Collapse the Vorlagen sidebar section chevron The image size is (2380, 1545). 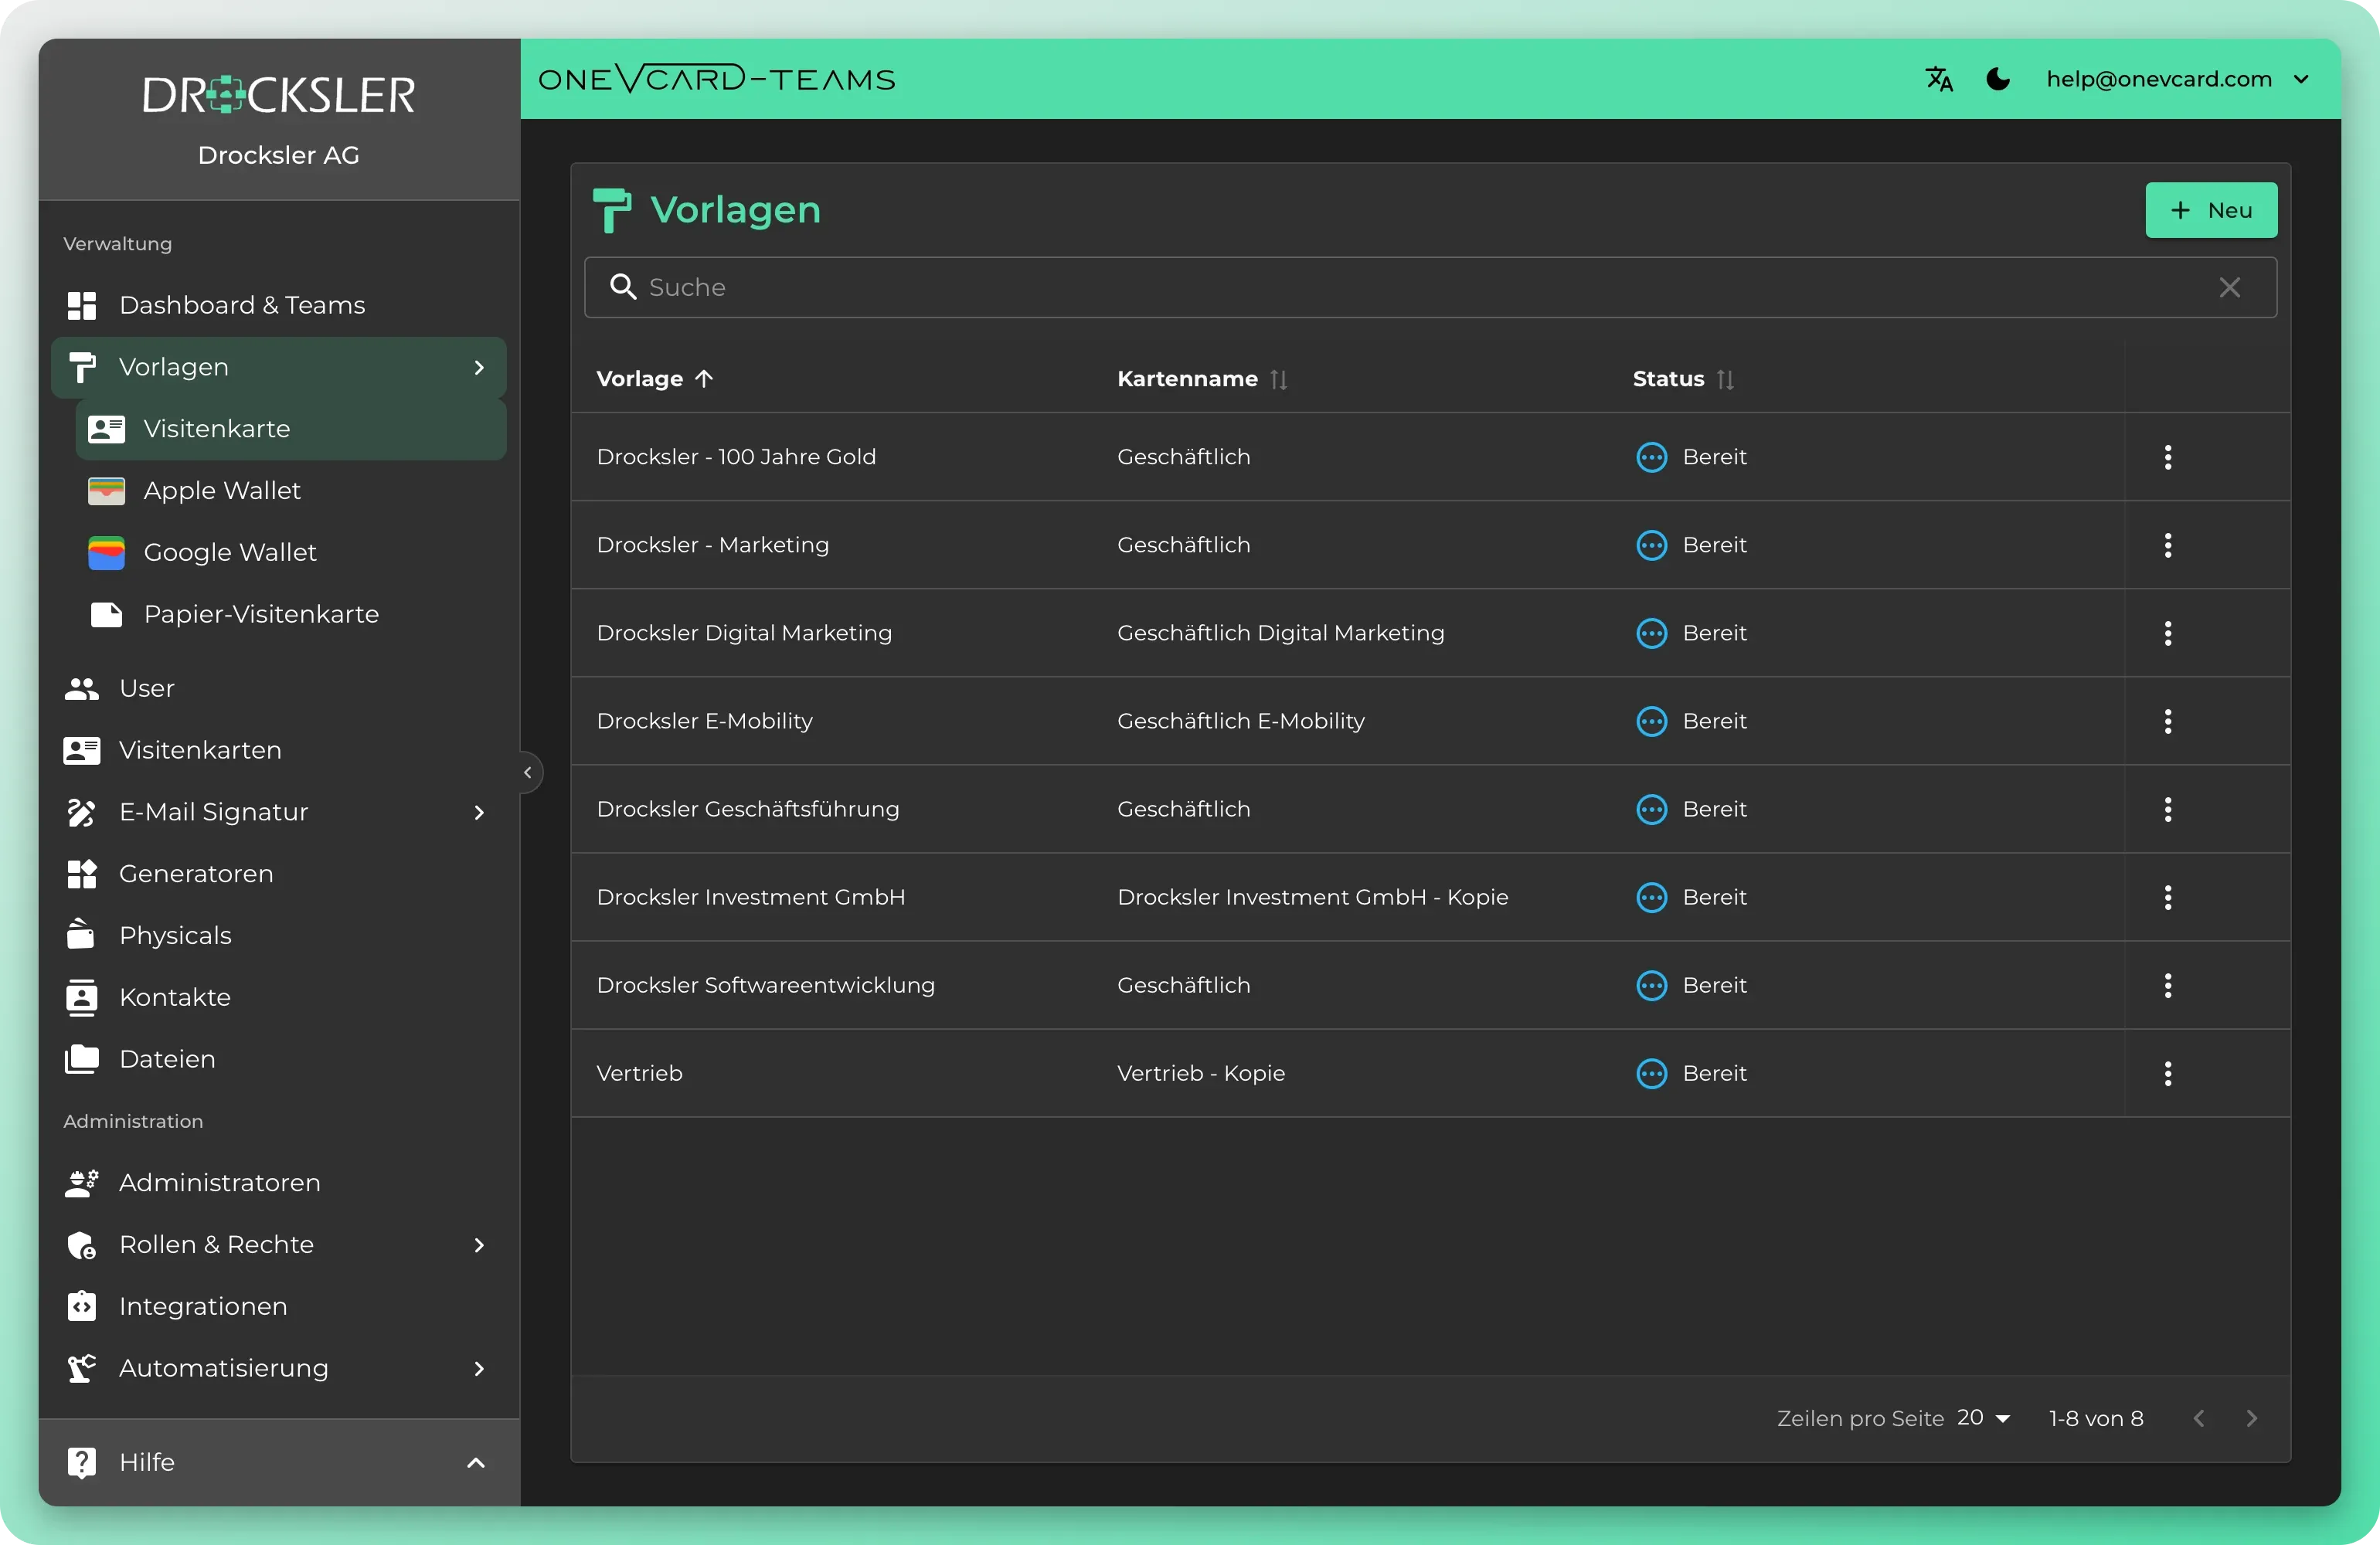coord(479,367)
